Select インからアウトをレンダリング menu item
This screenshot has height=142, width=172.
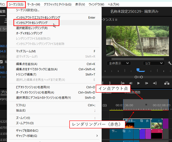tap(54, 23)
